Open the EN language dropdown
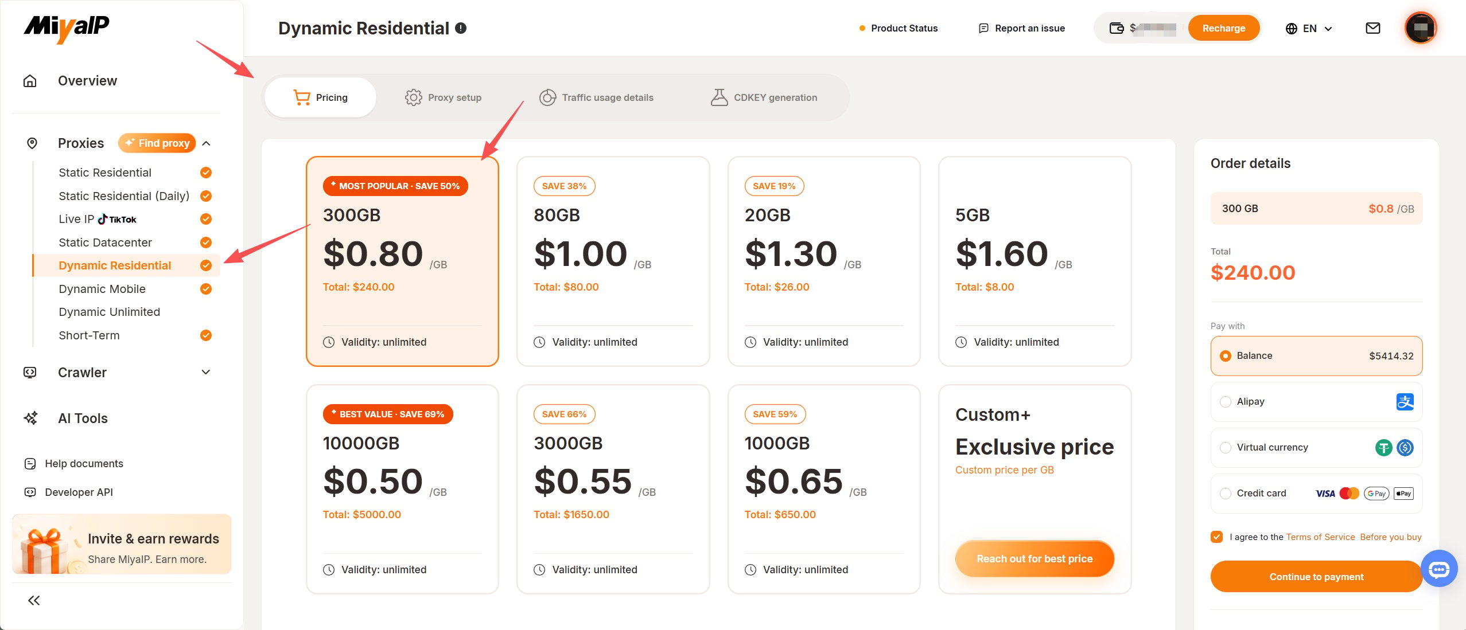The image size is (1466, 630). coord(1309,29)
